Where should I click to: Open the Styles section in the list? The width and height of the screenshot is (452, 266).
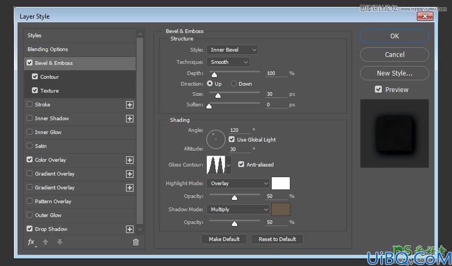click(80, 36)
